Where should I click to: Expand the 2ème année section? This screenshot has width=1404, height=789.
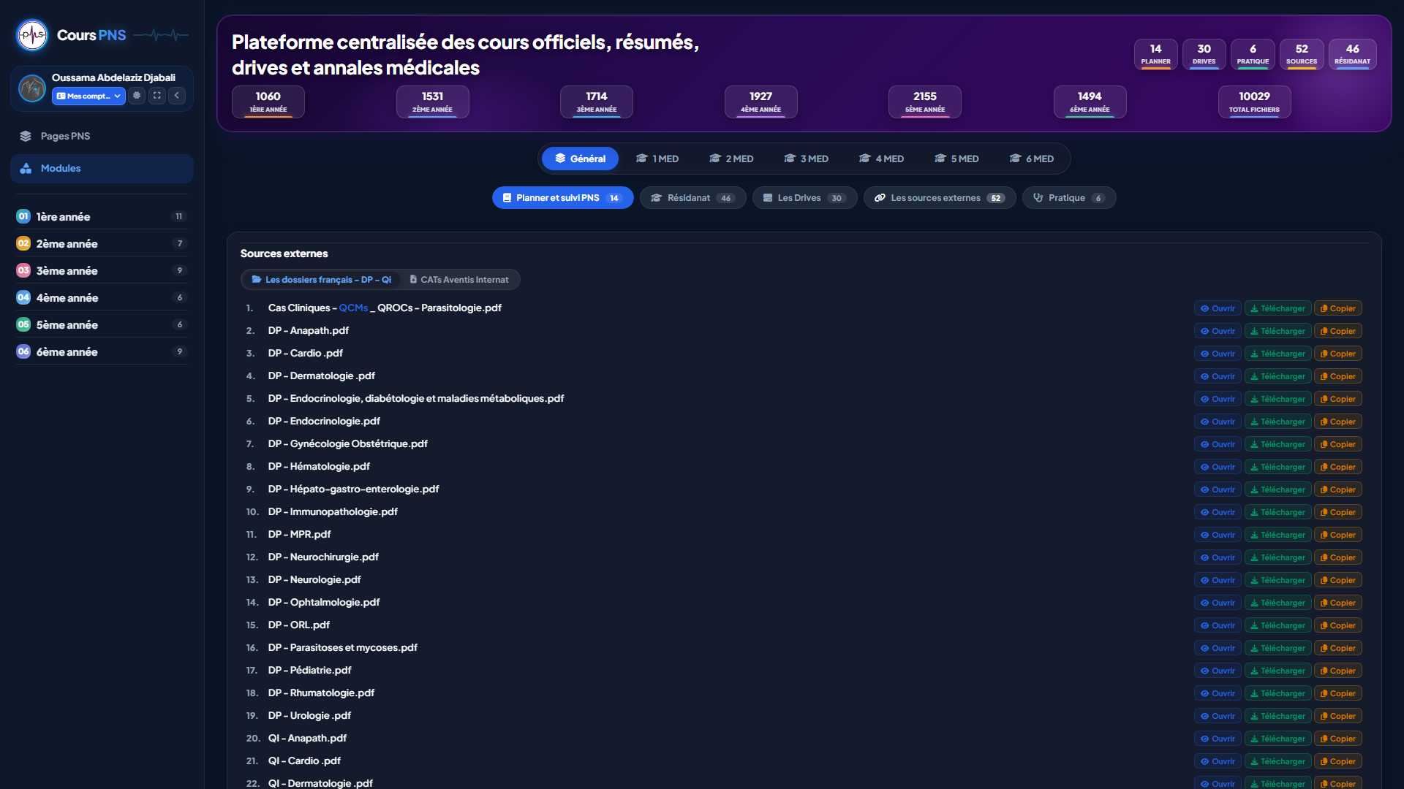[x=102, y=243]
